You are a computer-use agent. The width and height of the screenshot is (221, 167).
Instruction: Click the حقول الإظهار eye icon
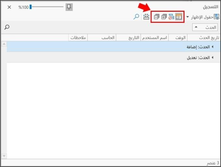pyautogui.click(x=217, y=17)
